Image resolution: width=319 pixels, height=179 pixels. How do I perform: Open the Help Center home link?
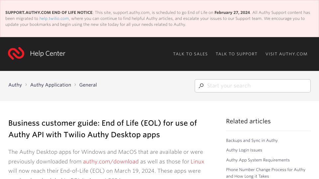point(48,53)
